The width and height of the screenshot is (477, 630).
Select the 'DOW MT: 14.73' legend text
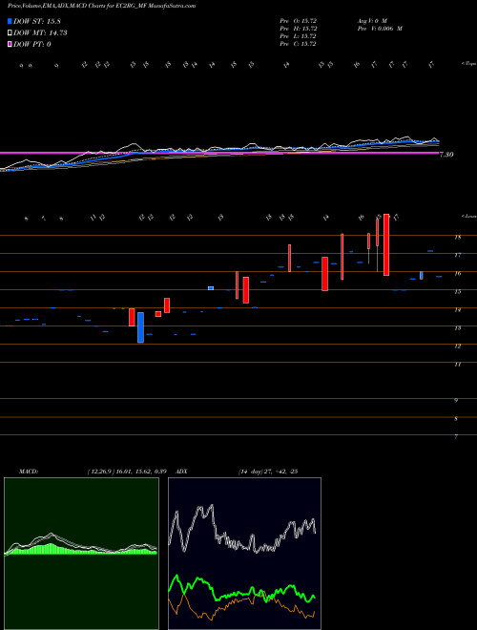[x=40, y=33]
